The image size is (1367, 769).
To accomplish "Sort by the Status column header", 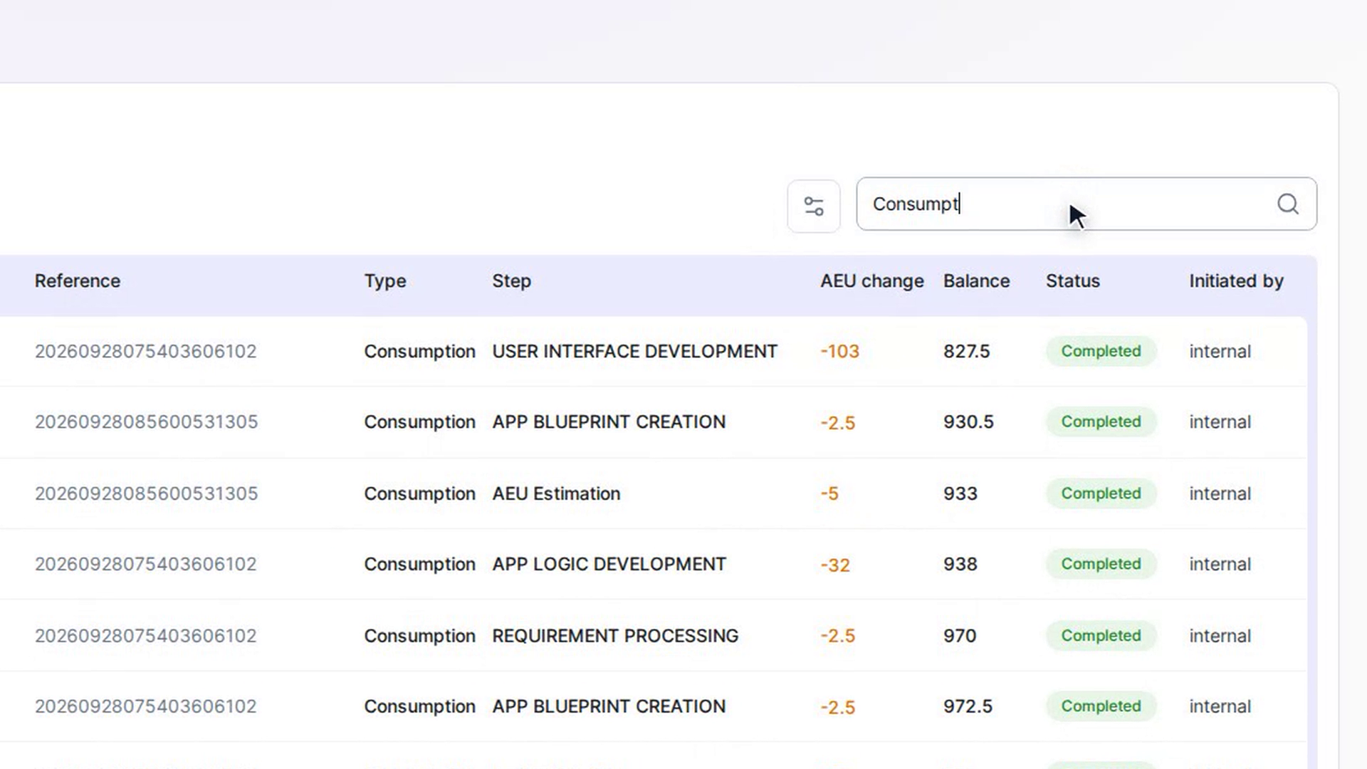I will [1072, 281].
